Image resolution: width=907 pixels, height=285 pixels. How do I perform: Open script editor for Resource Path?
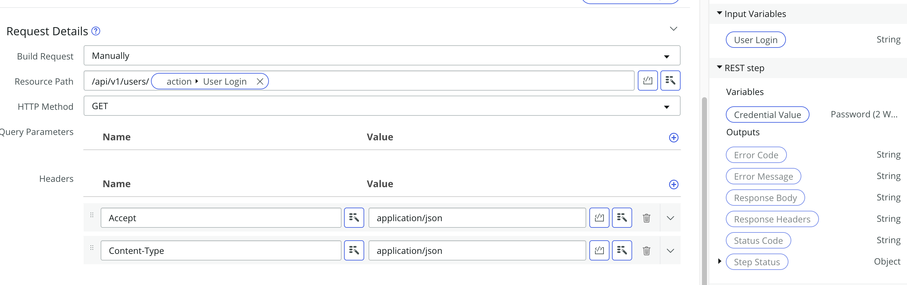coord(648,81)
